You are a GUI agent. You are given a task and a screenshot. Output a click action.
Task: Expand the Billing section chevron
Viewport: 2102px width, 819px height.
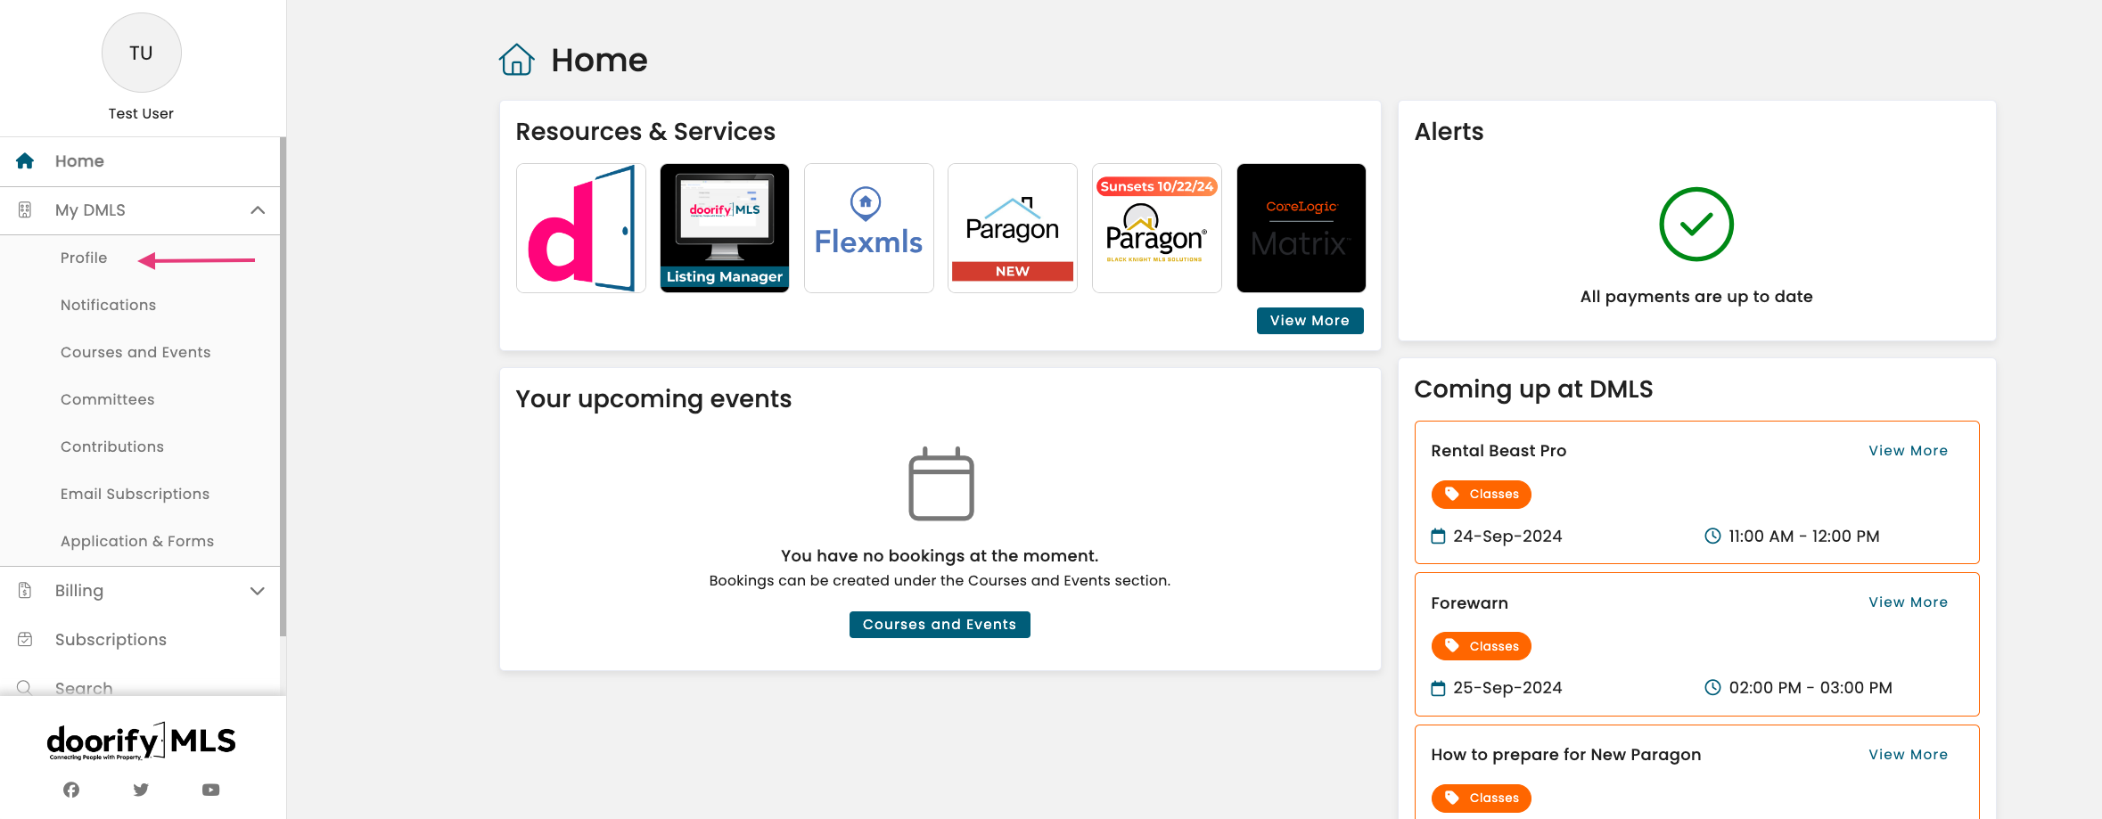pyautogui.click(x=258, y=591)
